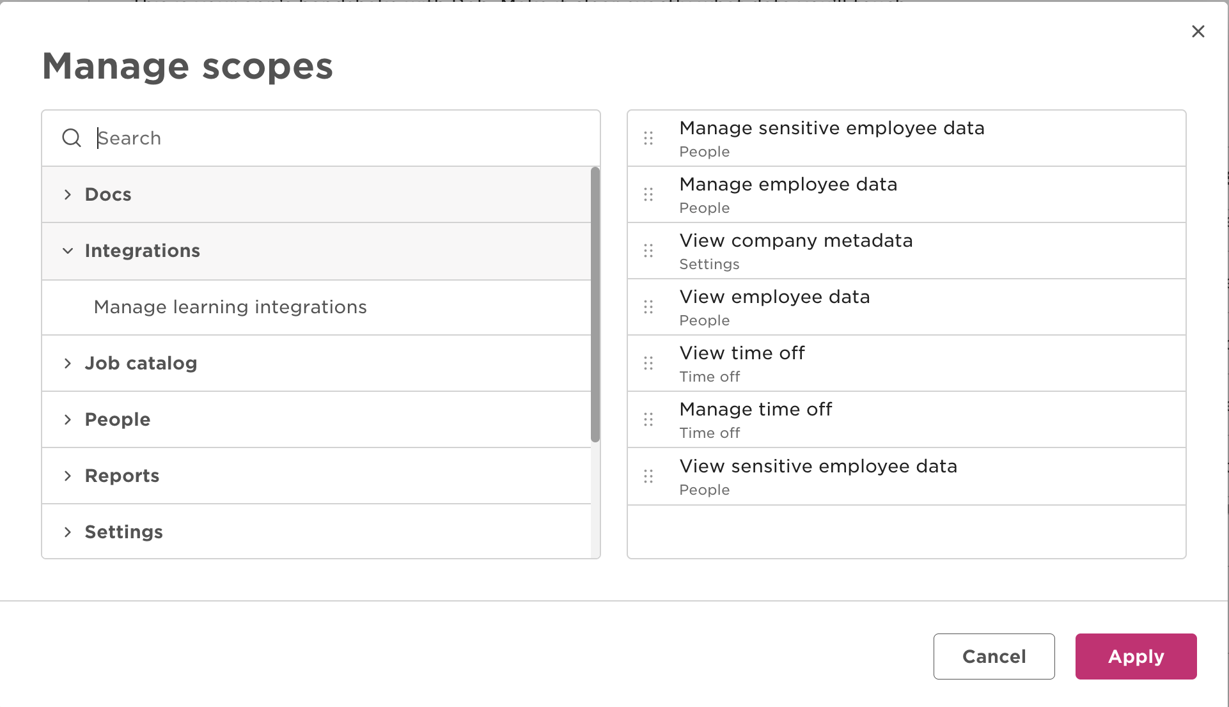
Task: Click the Integrations category label
Action: click(143, 251)
